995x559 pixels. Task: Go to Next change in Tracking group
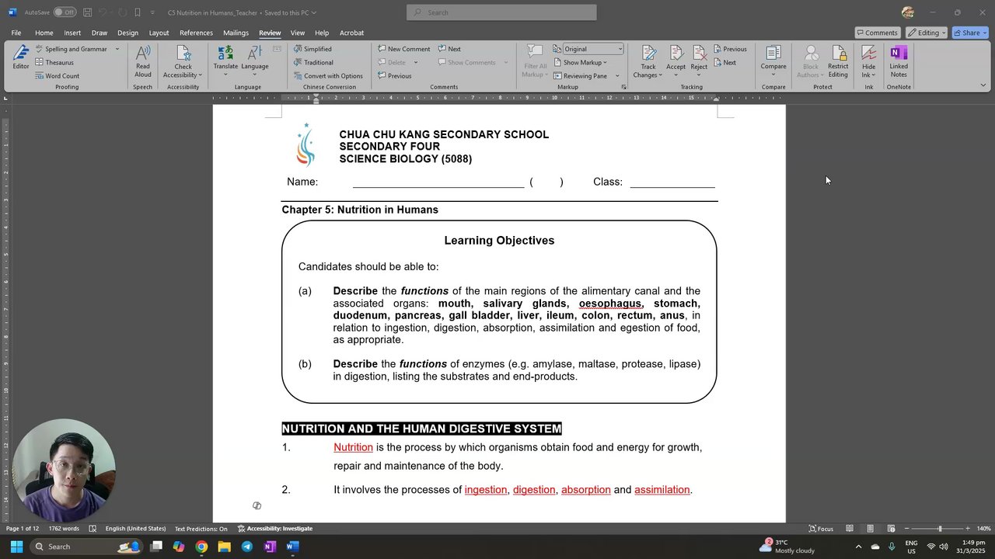tap(724, 63)
